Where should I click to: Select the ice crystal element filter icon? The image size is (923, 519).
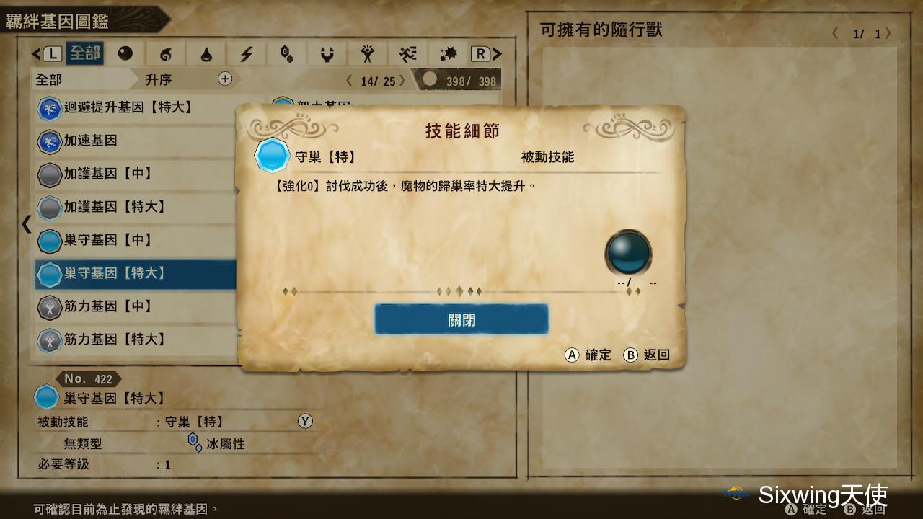(287, 54)
